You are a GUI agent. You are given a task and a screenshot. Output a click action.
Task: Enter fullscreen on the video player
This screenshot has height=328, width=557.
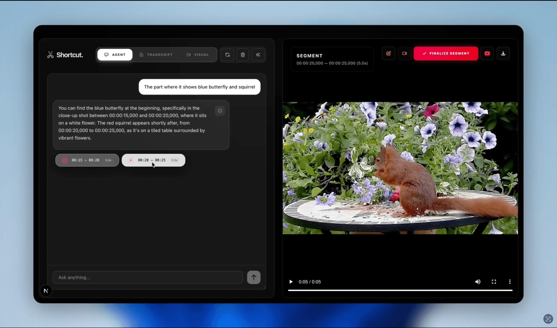[x=494, y=282]
